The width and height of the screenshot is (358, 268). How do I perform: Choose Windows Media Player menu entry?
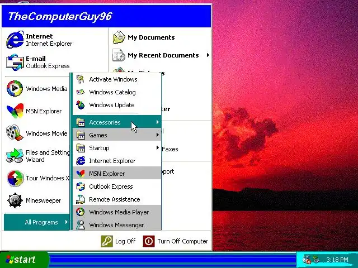pyautogui.click(x=117, y=212)
